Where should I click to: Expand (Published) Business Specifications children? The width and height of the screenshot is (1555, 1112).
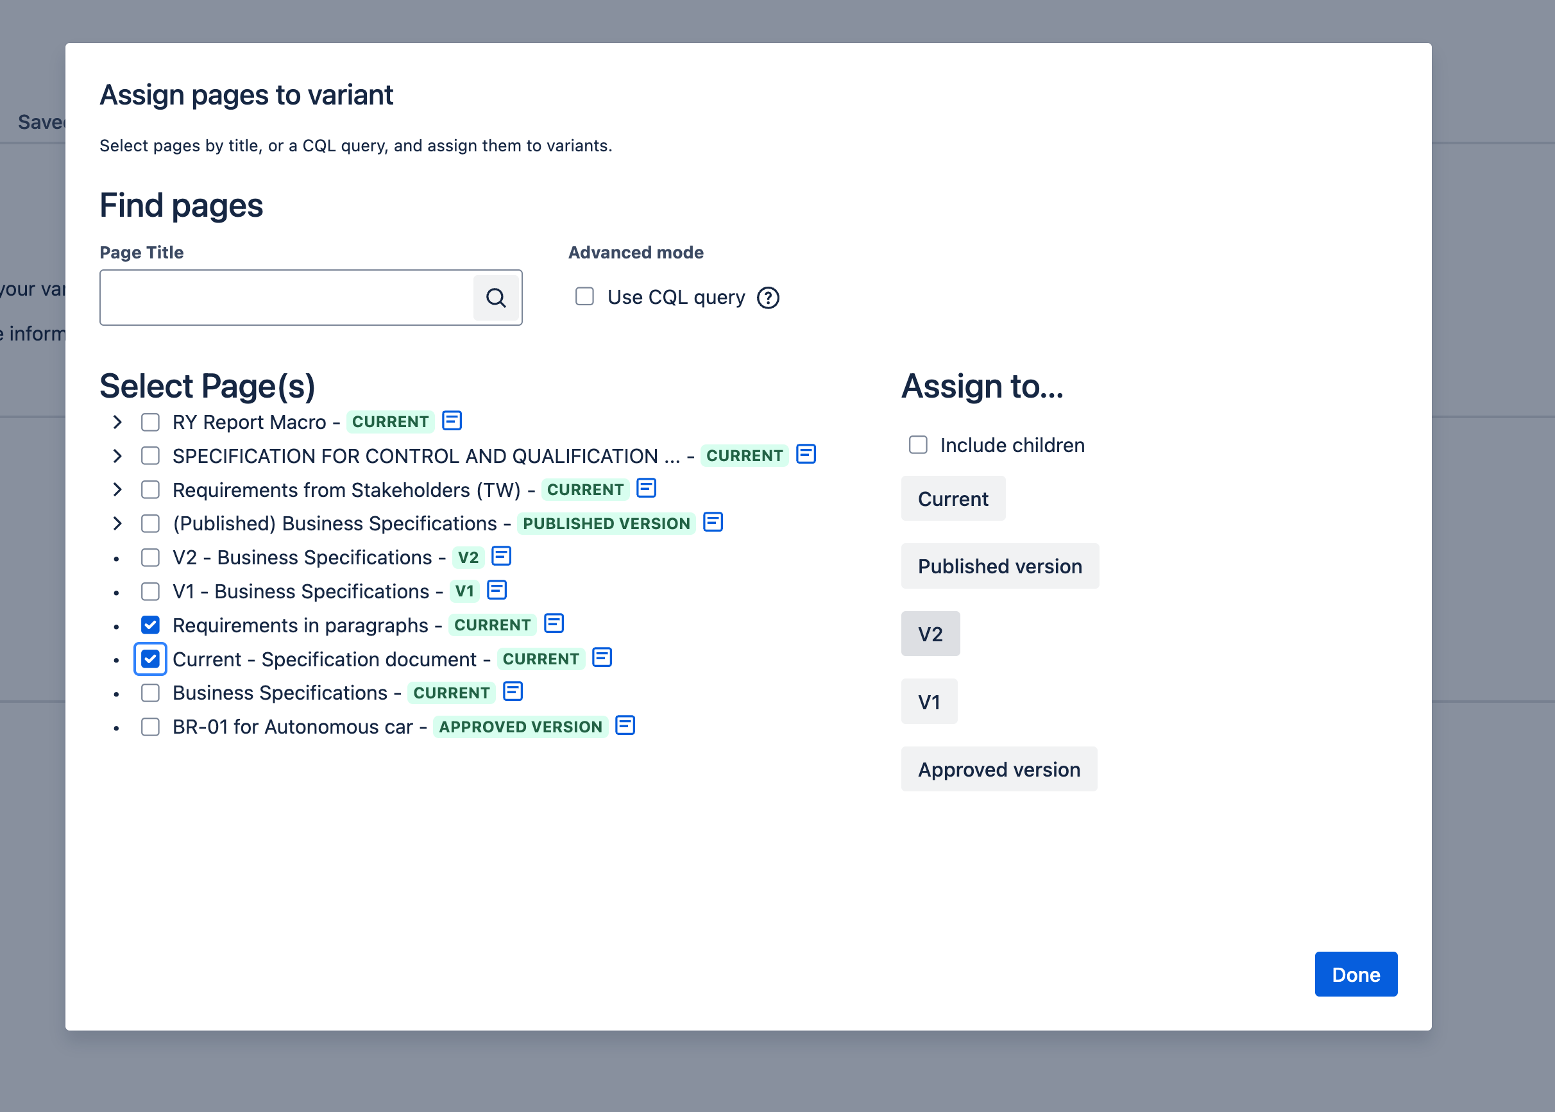point(117,524)
